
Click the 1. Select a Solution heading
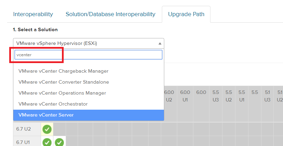[x=35, y=29]
